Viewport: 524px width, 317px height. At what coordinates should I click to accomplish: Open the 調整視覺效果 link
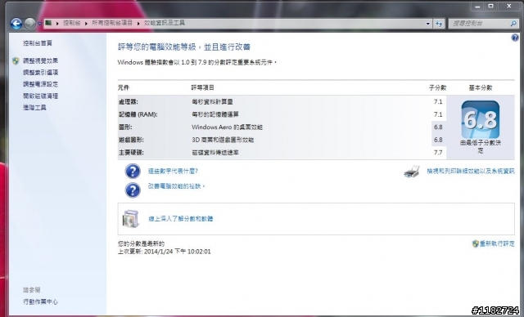pos(40,60)
